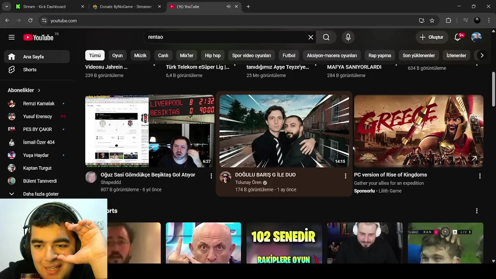Viewport: 496px width, 279px height.
Task: Select the İzlenenler filter chip
Action: click(456, 55)
